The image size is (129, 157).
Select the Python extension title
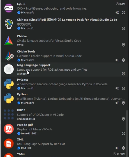click(x=22, y=94)
